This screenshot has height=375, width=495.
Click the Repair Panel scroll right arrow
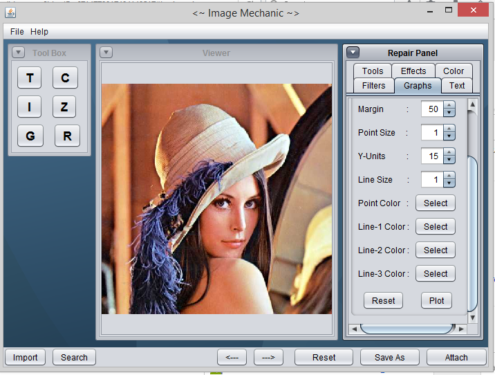pyautogui.click(x=461, y=329)
